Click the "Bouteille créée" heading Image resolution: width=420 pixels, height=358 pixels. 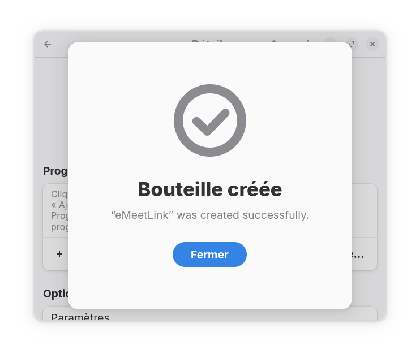[209, 189]
